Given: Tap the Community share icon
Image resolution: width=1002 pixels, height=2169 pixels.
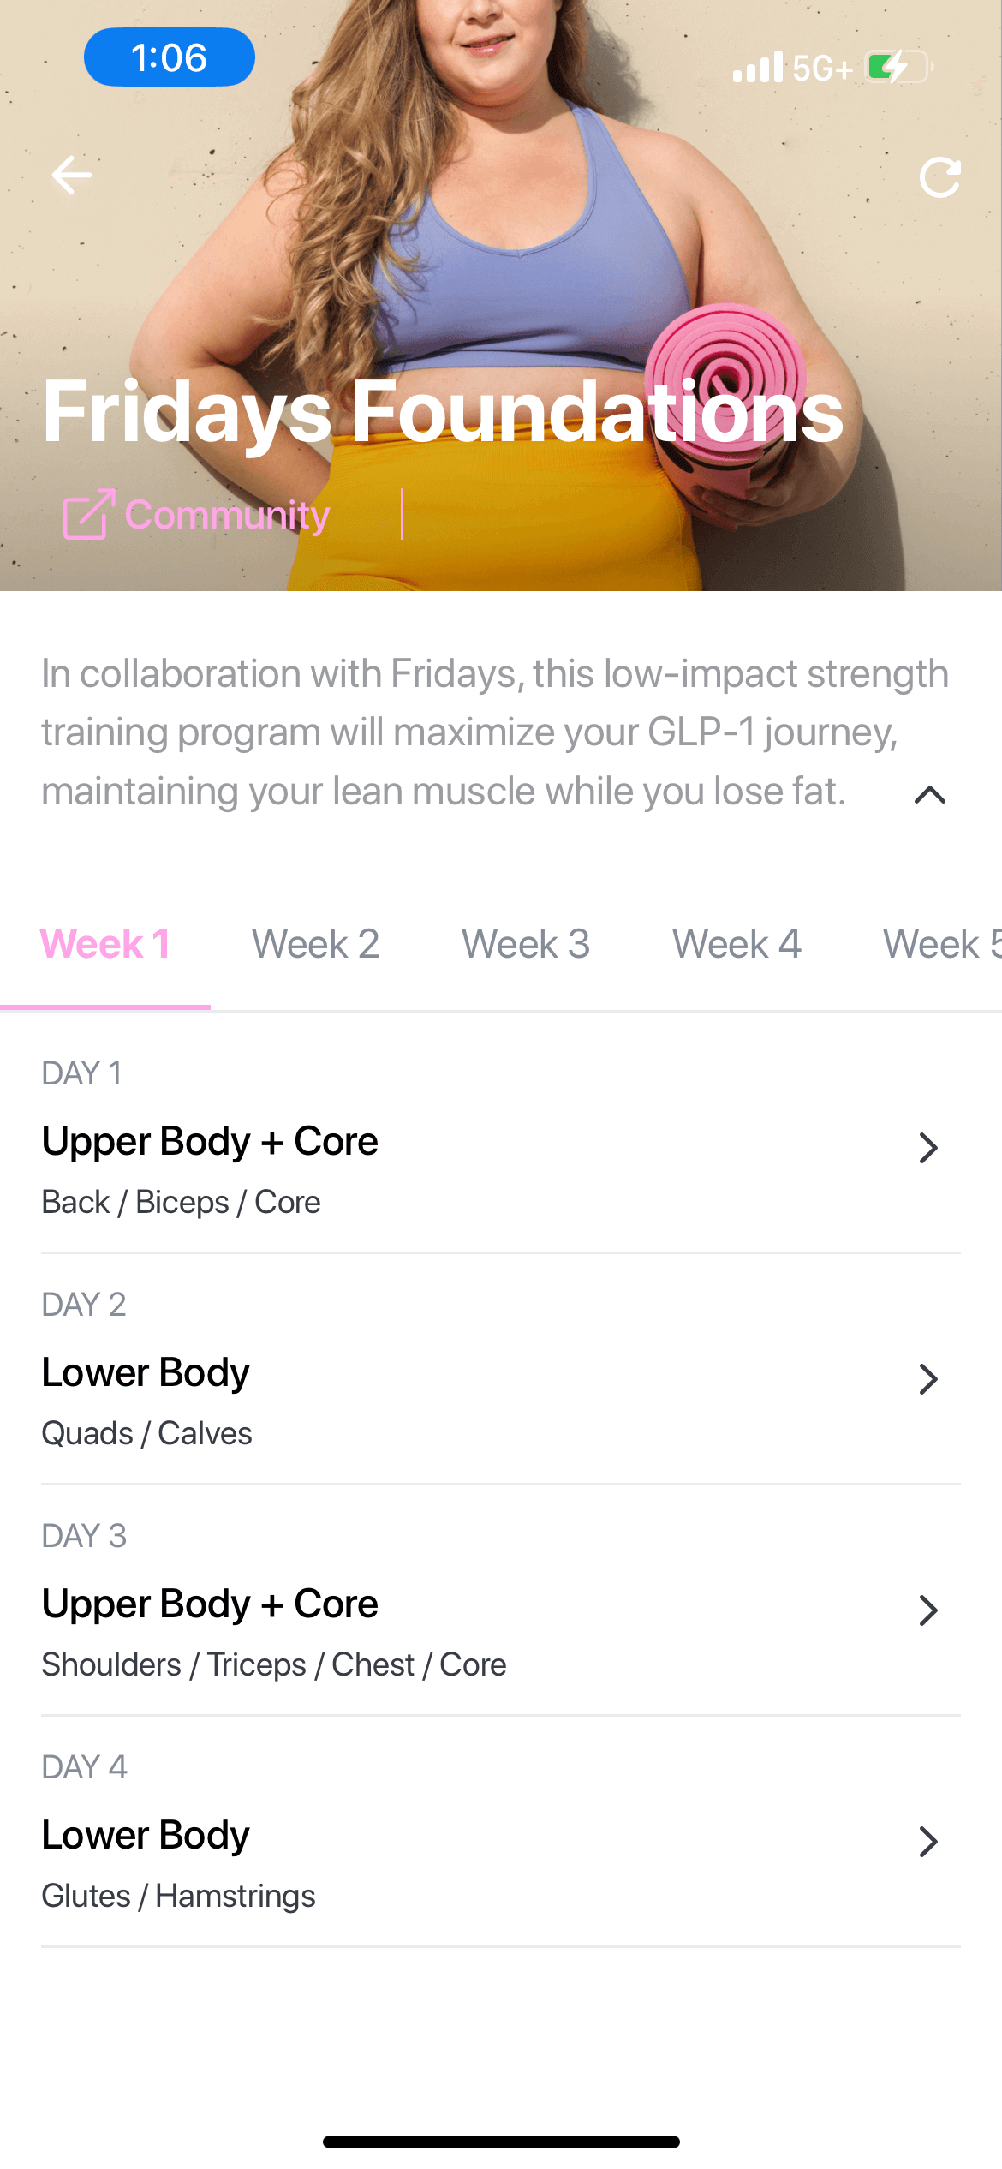Looking at the screenshot, I should (x=86, y=515).
